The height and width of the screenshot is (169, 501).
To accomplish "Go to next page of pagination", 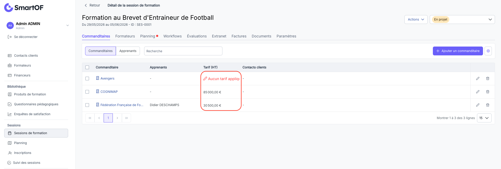I will pyautogui.click(x=117, y=118).
